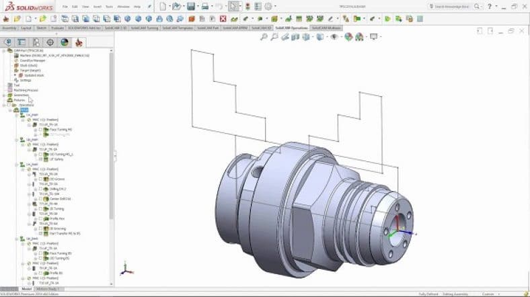The height and width of the screenshot is (297, 530).
Task: Open Options via the gear icon
Action: [x=268, y=7]
